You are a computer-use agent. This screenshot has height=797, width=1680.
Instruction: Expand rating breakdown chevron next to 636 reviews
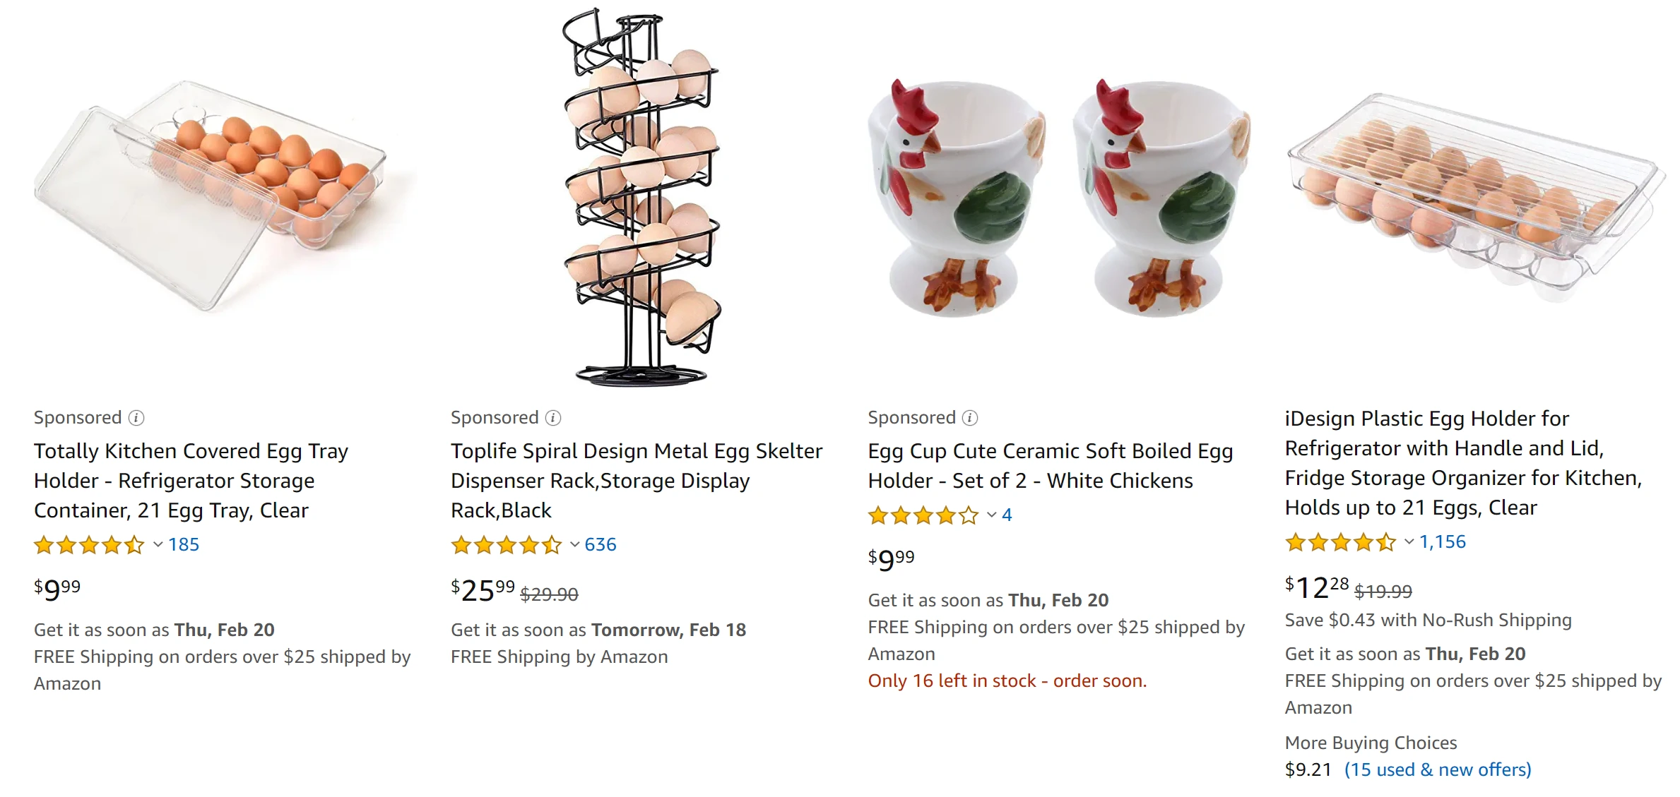tap(575, 544)
